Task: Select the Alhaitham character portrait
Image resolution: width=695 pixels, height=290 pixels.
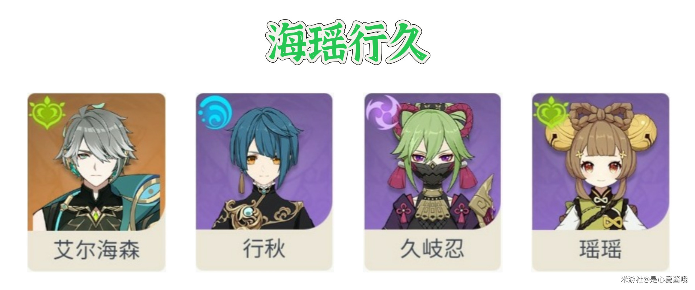Action: click(97, 162)
